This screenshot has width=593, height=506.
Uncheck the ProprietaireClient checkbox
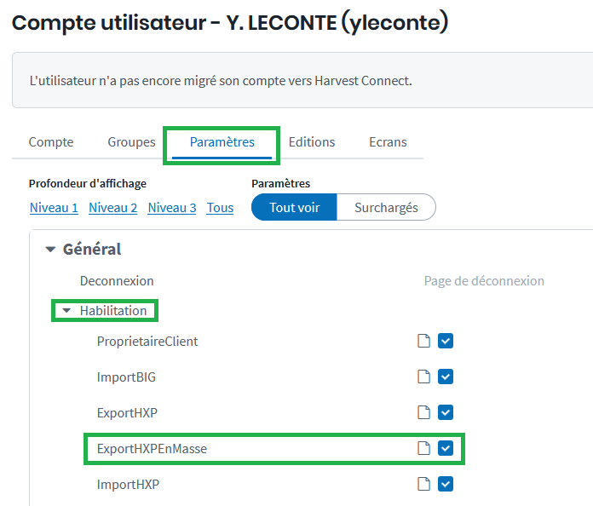click(446, 342)
